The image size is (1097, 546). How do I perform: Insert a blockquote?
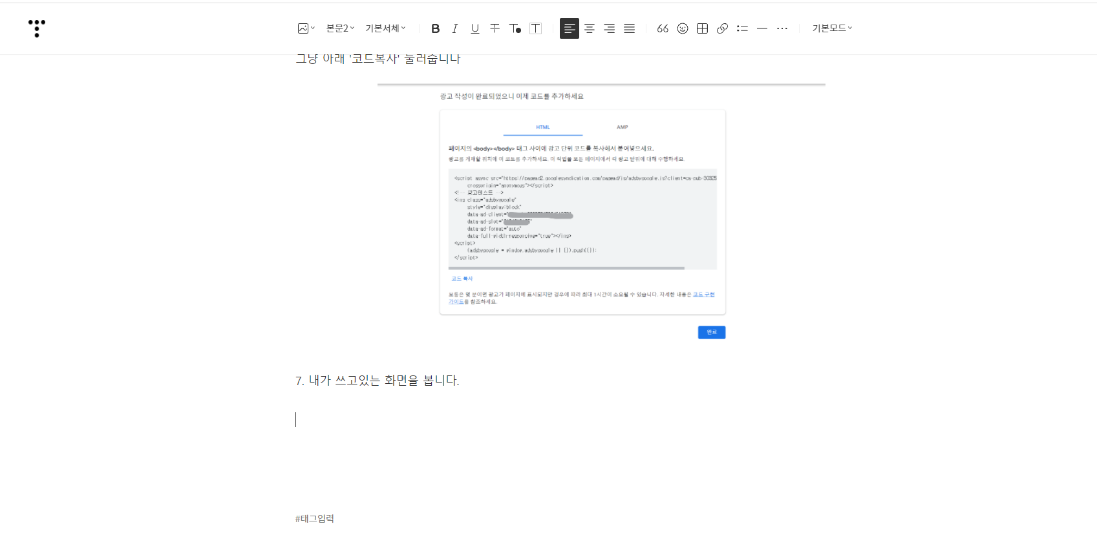(x=663, y=28)
